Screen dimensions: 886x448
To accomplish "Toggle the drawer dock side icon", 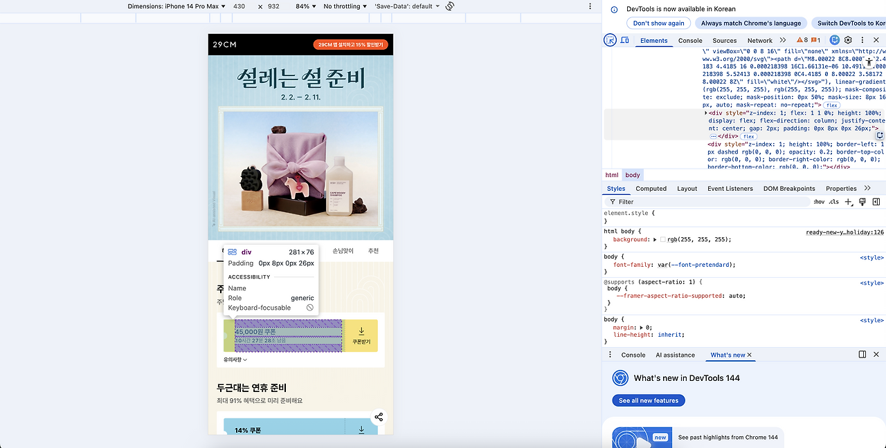I will [862, 355].
